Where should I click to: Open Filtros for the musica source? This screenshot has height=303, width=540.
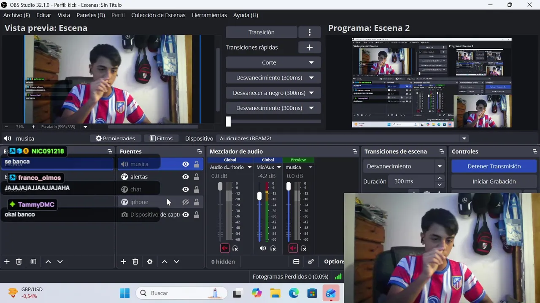tap(161, 138)
